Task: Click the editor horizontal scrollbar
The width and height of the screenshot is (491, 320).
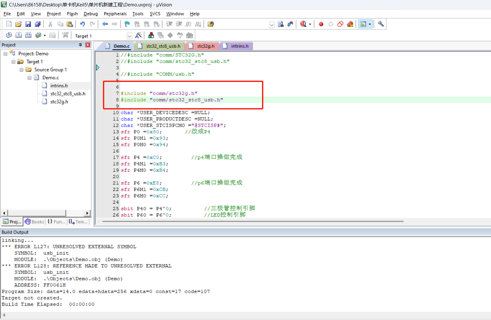Action: point(253,221)
